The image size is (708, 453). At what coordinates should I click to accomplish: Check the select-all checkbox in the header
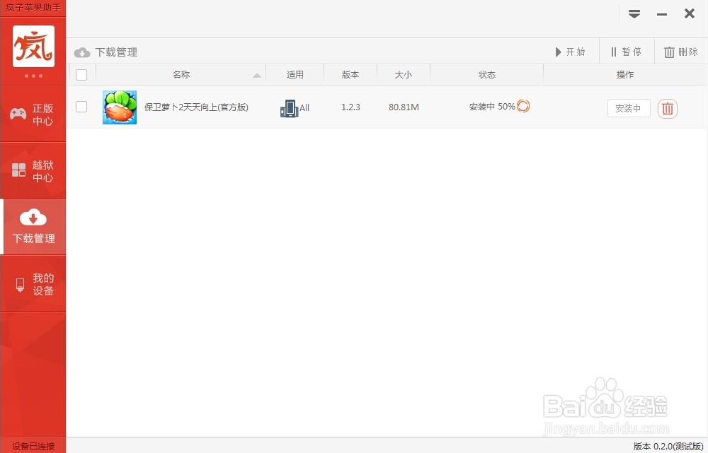81,74
